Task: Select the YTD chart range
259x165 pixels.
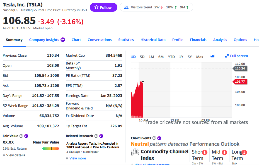Action: click(x=171, y=57)
